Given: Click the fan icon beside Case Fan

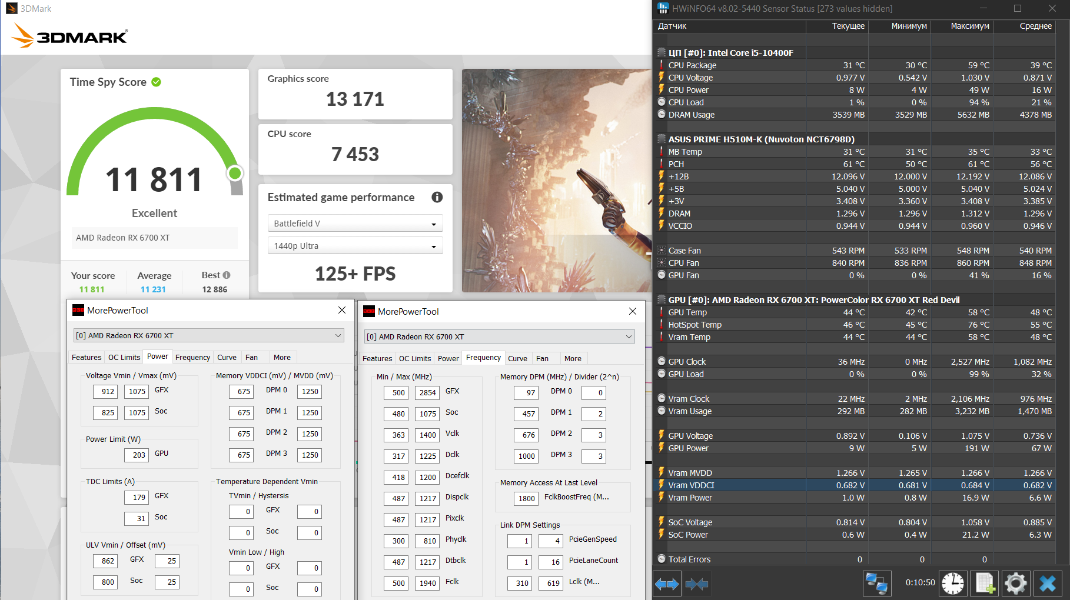Looking at the screenshot, I should point(662,250).
